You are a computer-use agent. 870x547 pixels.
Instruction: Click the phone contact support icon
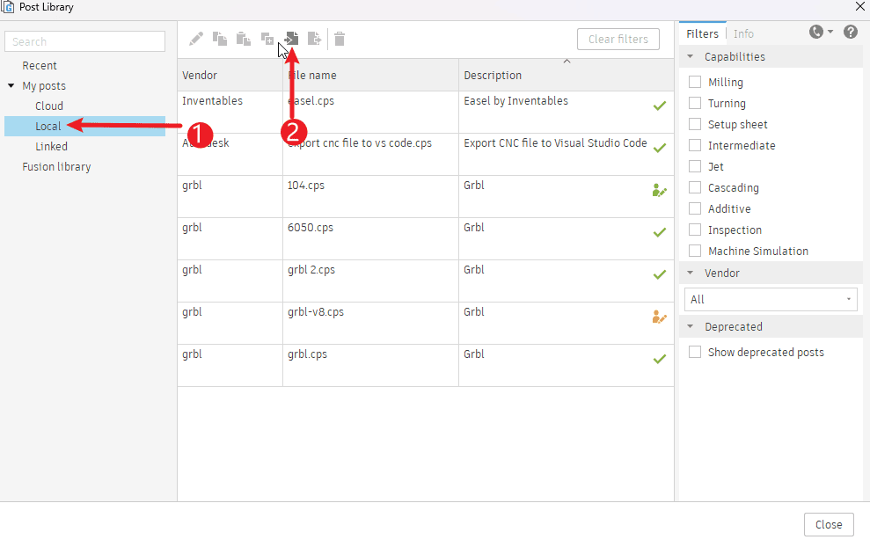[x=815, y=32]
